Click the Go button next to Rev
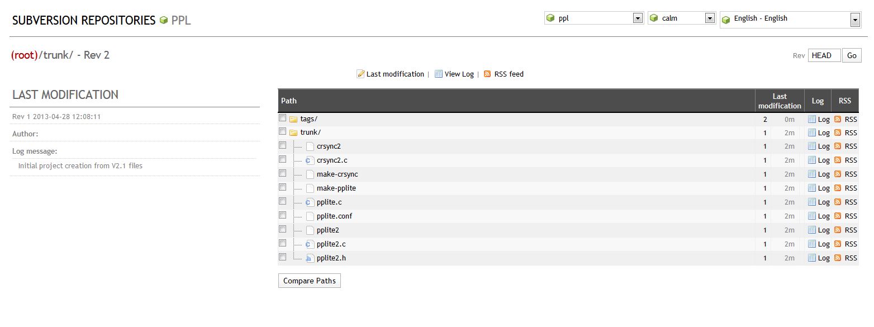This screenshot has width=874, height=327. [x=852, y=55]
